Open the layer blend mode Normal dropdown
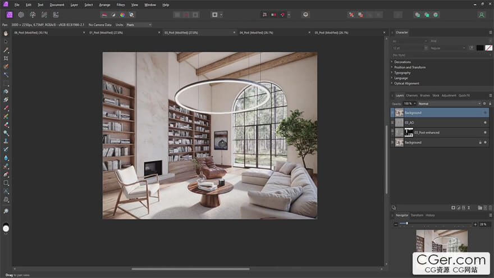 click(449, 104)
